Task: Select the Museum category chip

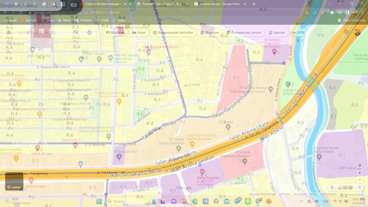Action: (x=210, y=33)
